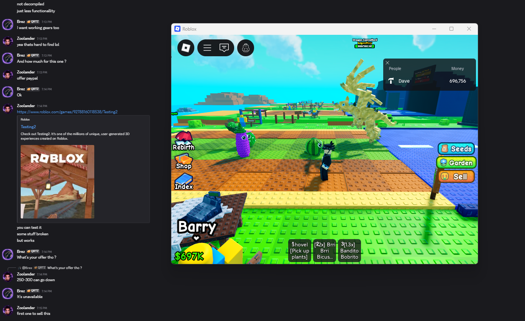Select the Bandito Bobrito hotbar slot
The image size is (525, 321).
(x=349, y=251)
